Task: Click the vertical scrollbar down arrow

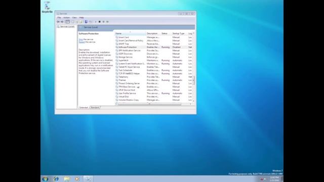Action: point(193,101)
